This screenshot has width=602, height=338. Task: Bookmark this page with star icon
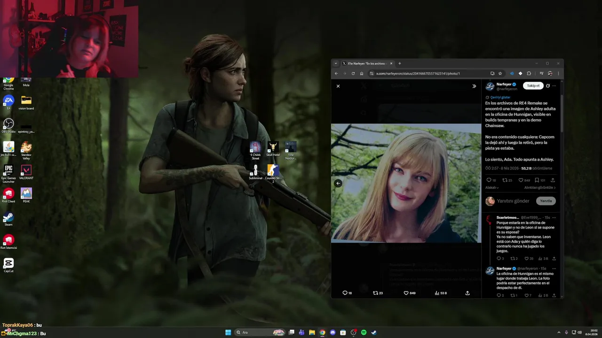500,73
